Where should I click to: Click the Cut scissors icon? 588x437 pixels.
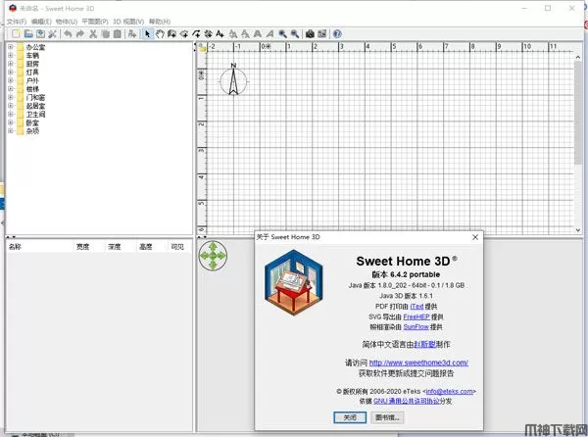point(93,33)
